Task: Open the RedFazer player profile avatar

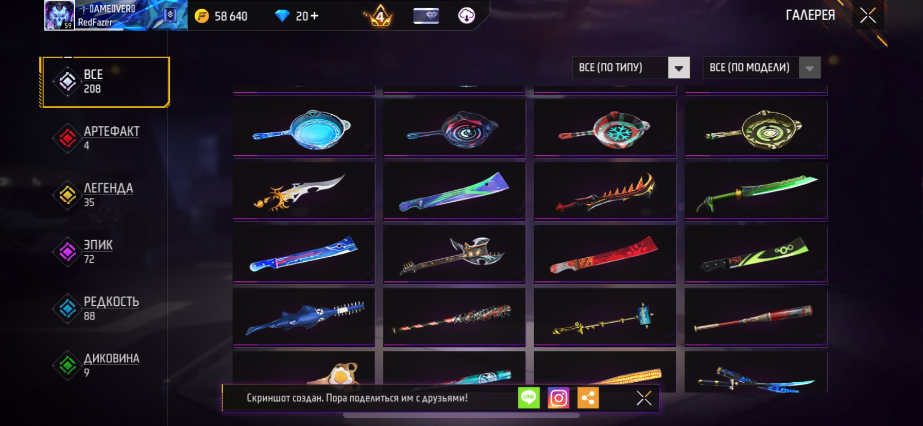Action: pyautogui.click(x=59, y=15)
